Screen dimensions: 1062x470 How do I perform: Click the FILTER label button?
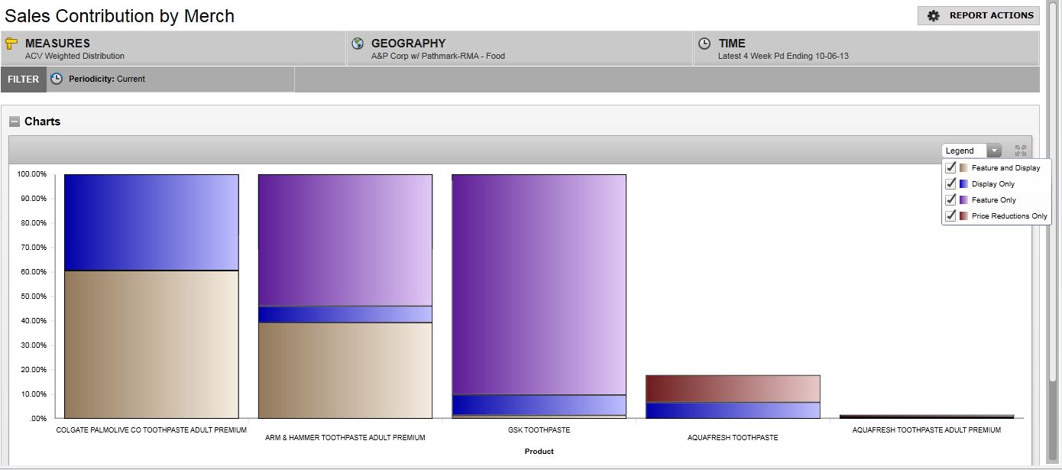(x=24, y=79)
